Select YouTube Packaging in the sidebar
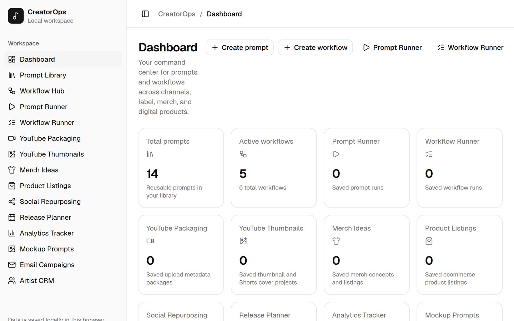Image resolution: width=514 pixels, height=321 pixels. click(63, 138)
